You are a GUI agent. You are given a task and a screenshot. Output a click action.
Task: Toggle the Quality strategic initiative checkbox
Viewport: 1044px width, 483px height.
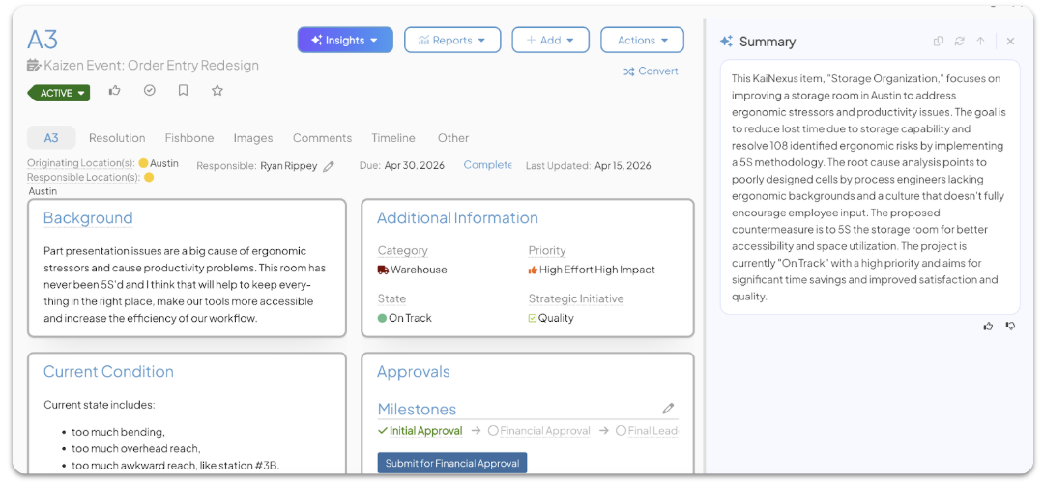tap(533, 318)
